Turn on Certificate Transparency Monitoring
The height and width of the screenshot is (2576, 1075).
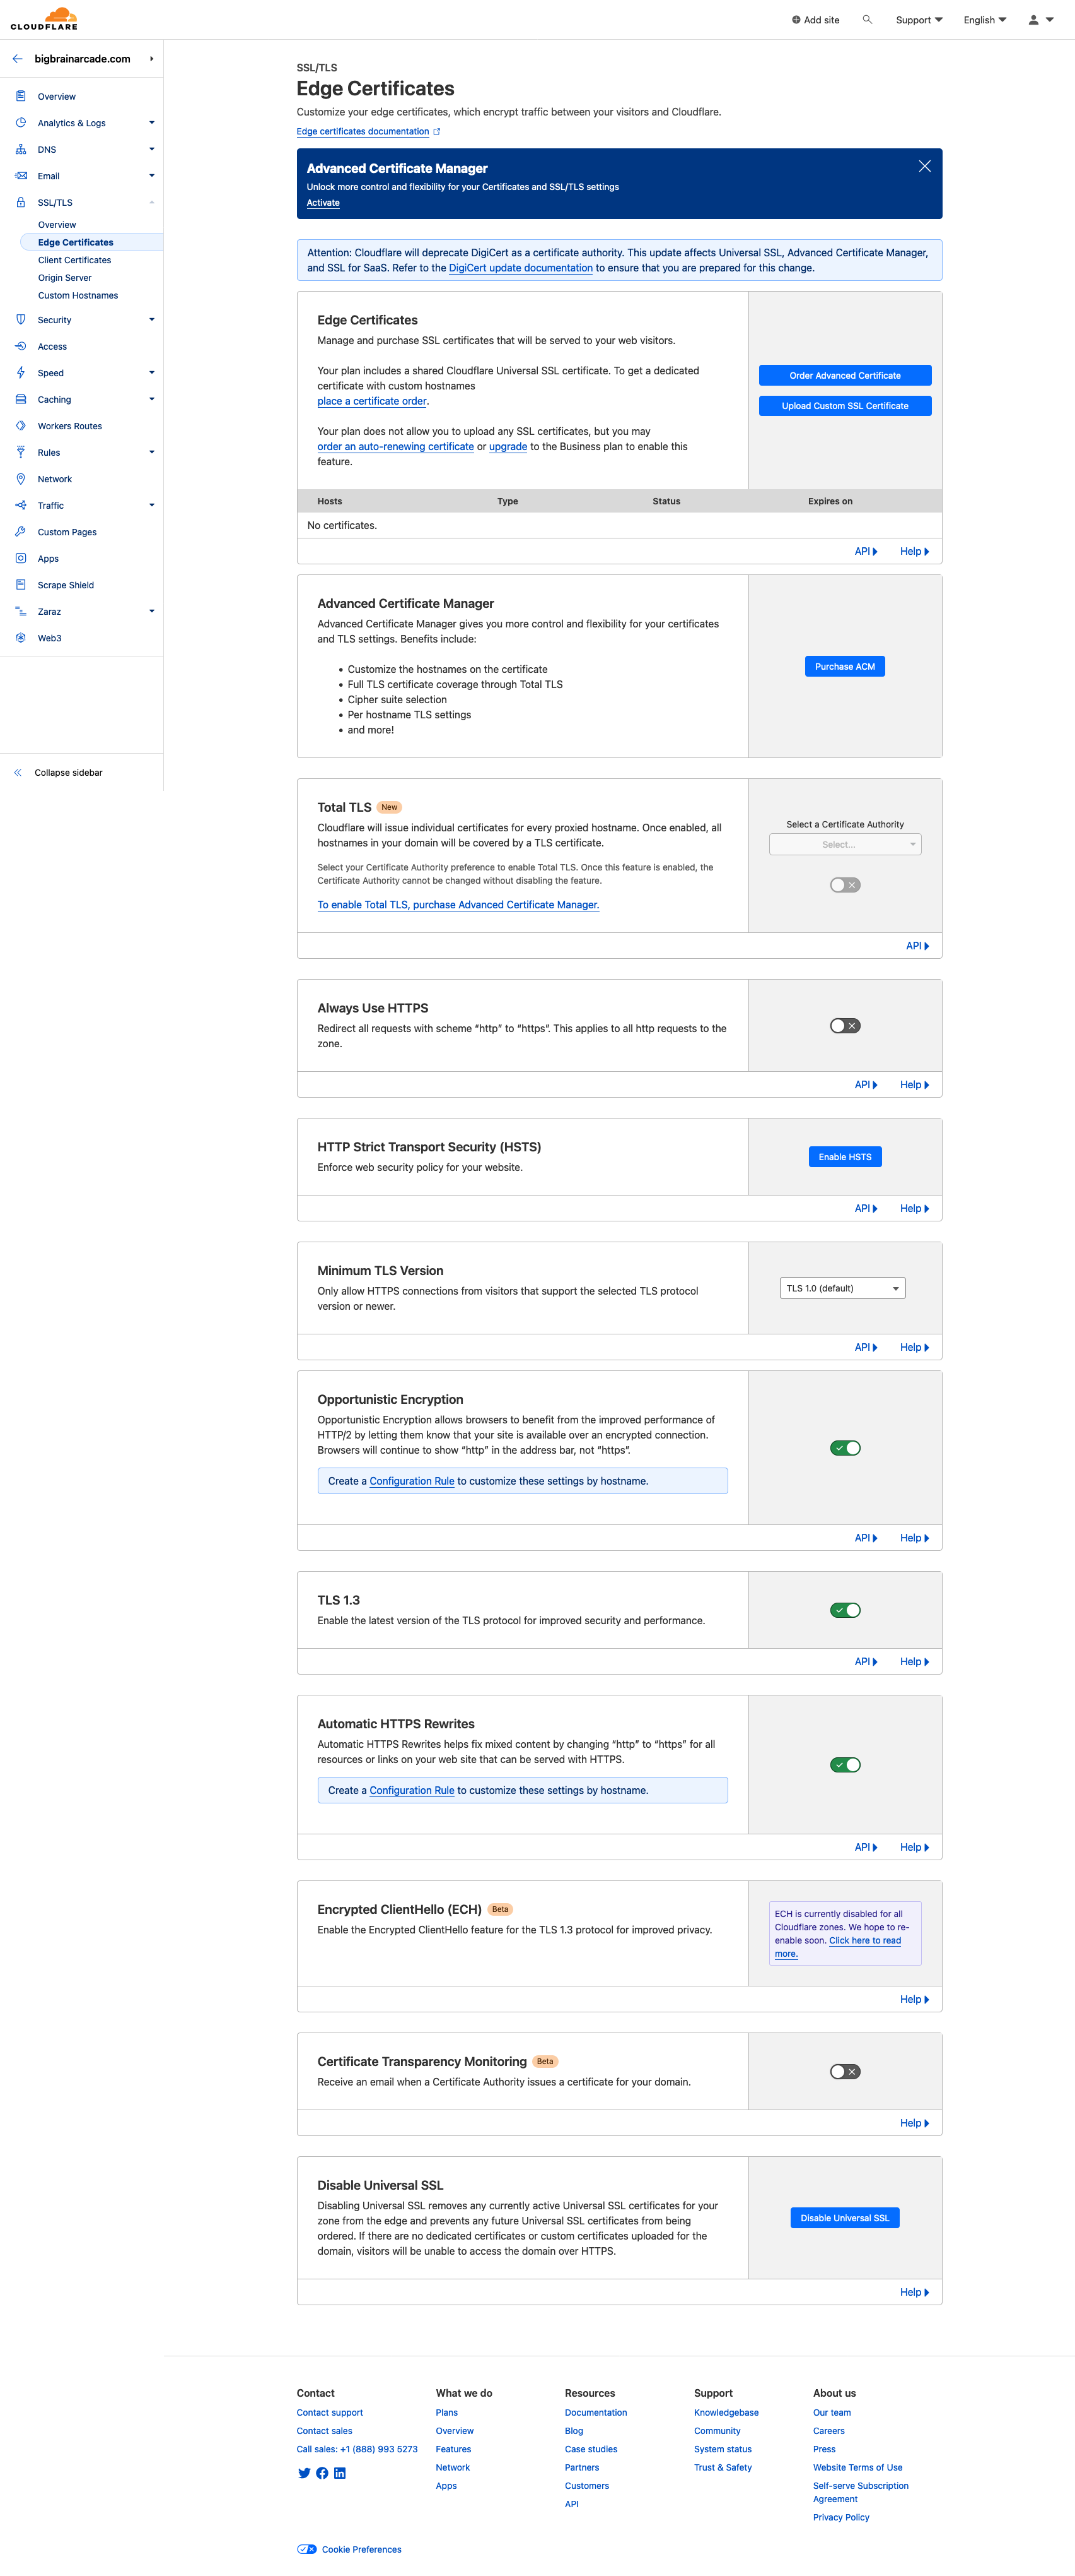(844, 2072)
